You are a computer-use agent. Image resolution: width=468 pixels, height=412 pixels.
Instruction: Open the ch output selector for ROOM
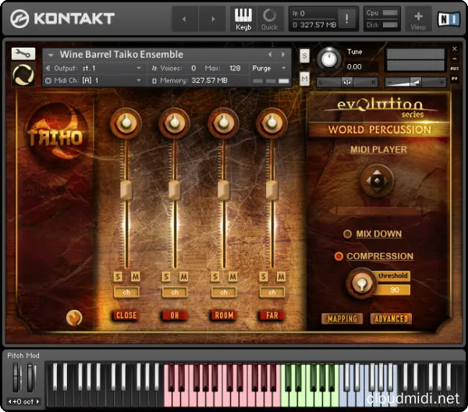[x=224, y=293]
